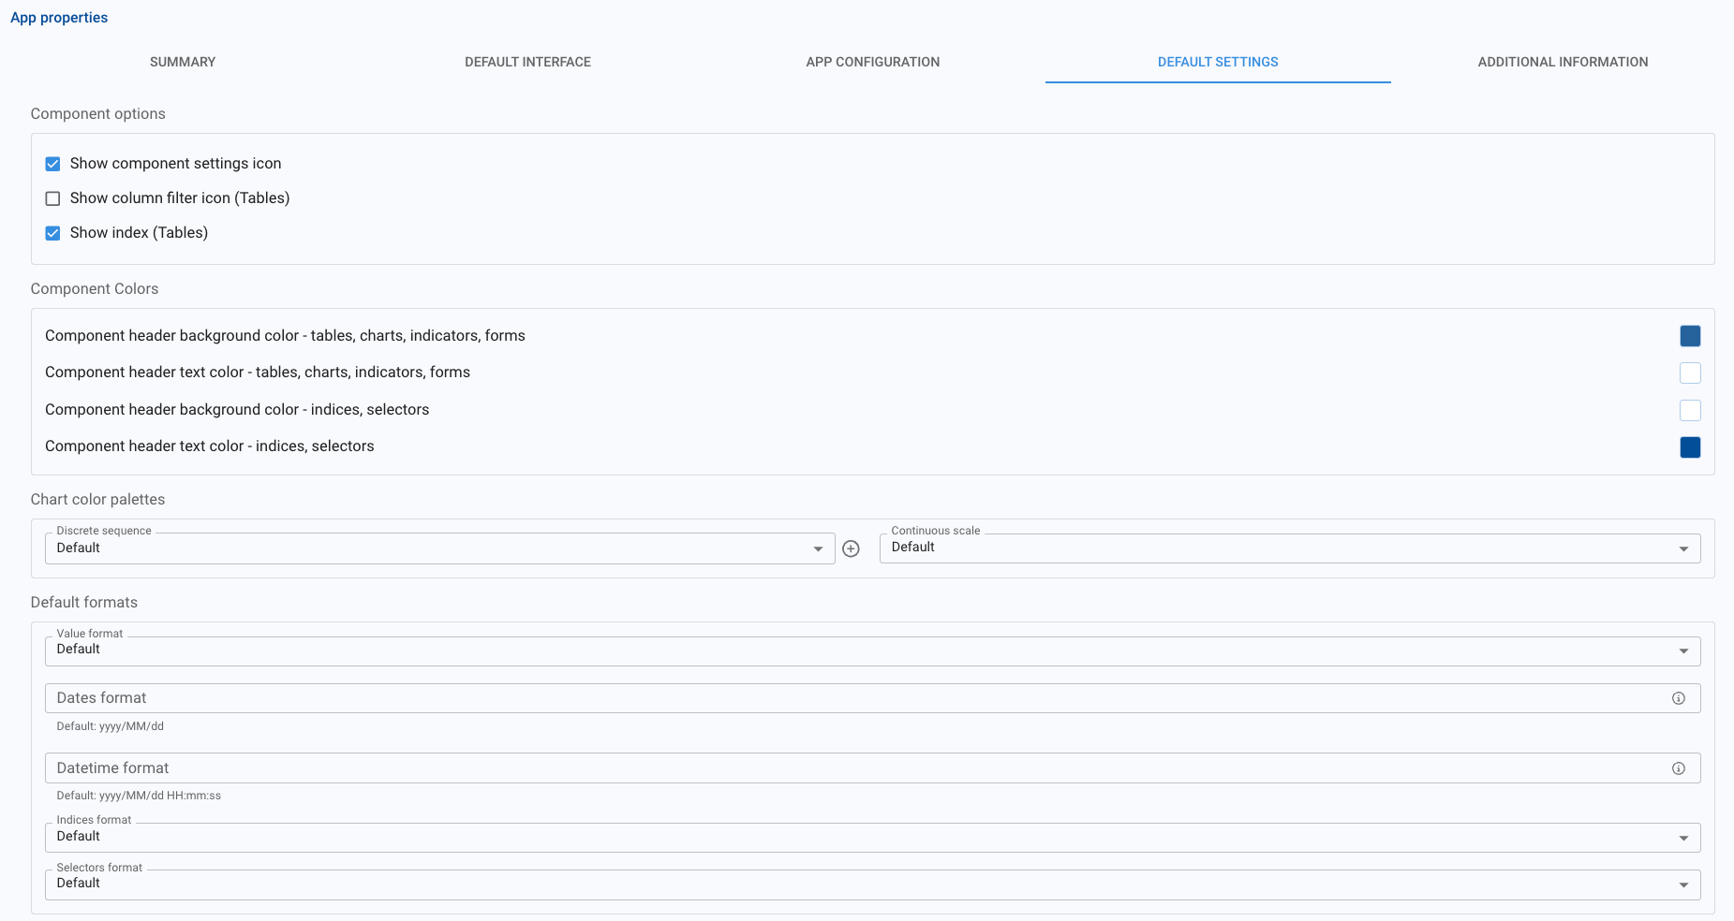Enable Show column filter icon (Tables)
Image resolution: width=1734 pixels, height=921 pixels.
coord(53,198)
